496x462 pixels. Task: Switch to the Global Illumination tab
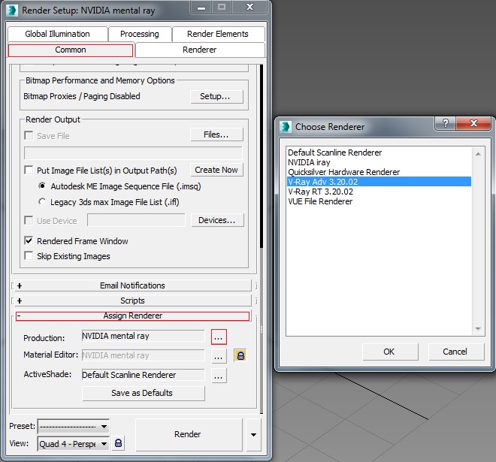point(58,34)
